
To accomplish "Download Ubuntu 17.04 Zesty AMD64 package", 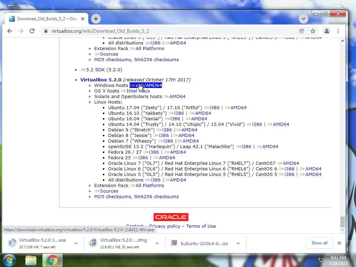I will [x=236, y=108].
